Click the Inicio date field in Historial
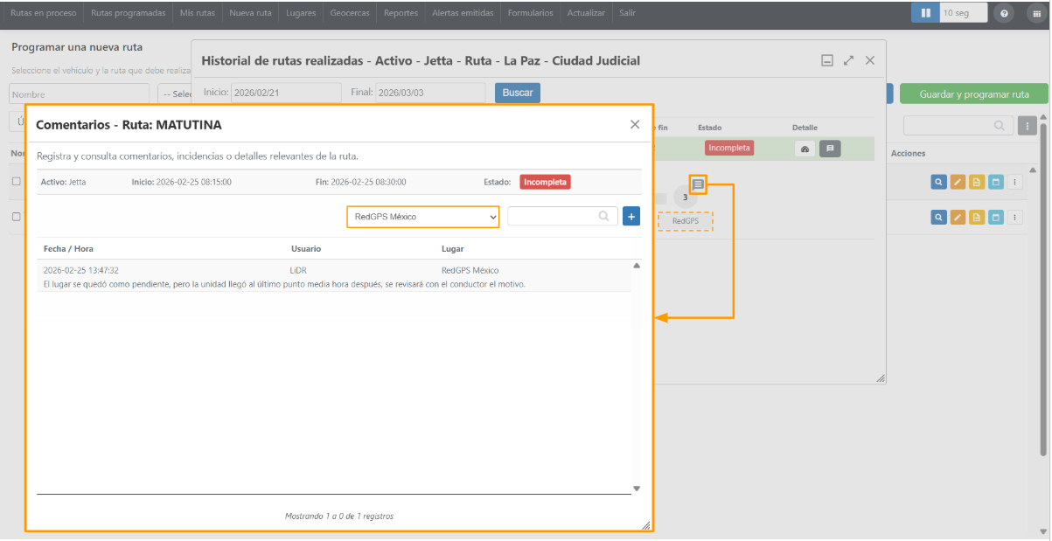Image resolution: width=1052 pixels, height=541 pixels. (286, 93)
